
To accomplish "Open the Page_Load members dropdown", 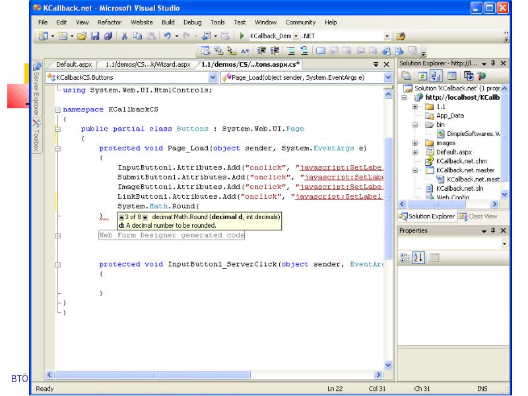I will click(x=388, y=77).
